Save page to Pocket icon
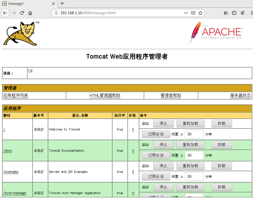Image resolution: width=253 pixels, height=198 pixels. click(x=193, y=13)
